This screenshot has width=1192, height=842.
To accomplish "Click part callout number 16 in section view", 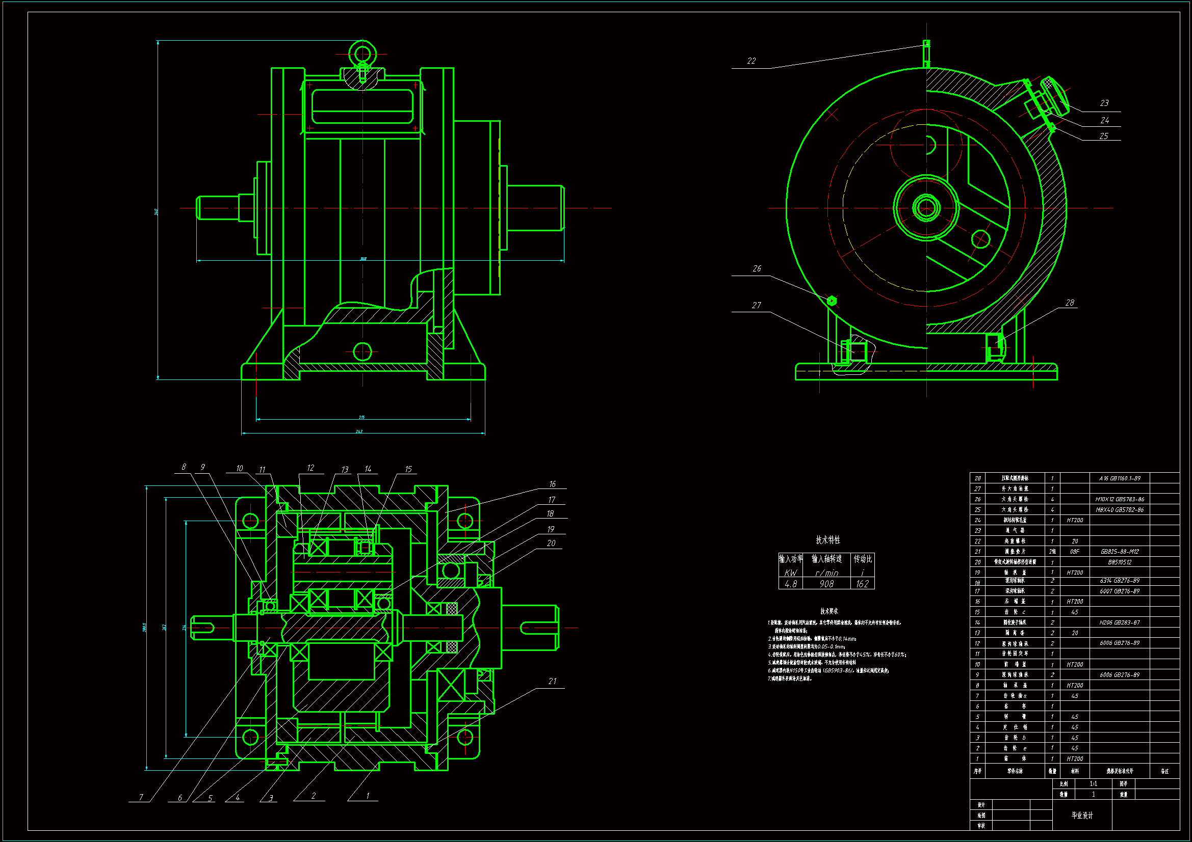I will 552,484.
